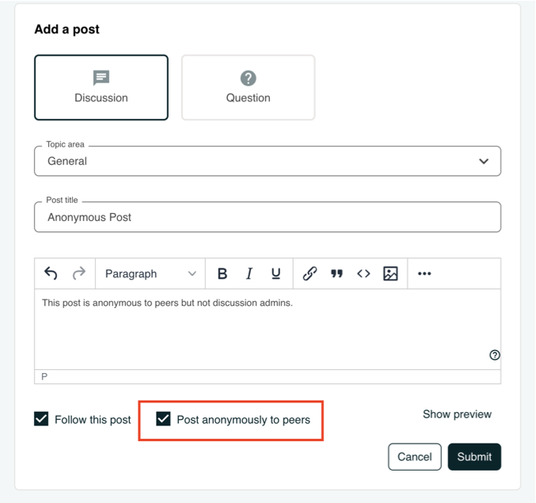The image size is (536, 503).
Task: Toggle underline text formatting
Action: pyautogui.click(x=276, y=274)
